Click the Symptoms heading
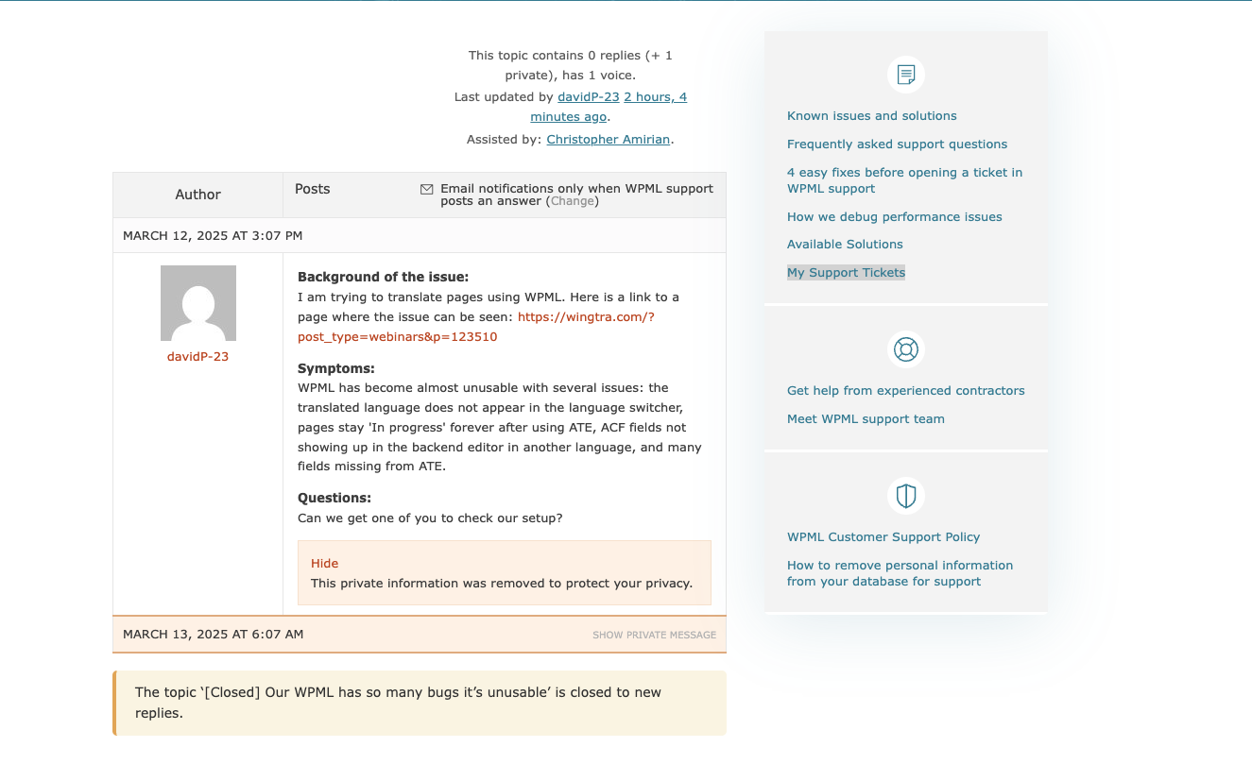 (336, 369)
